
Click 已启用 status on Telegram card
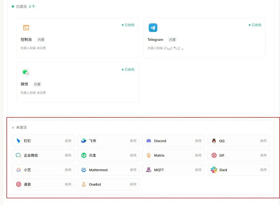tap(255, 25)
